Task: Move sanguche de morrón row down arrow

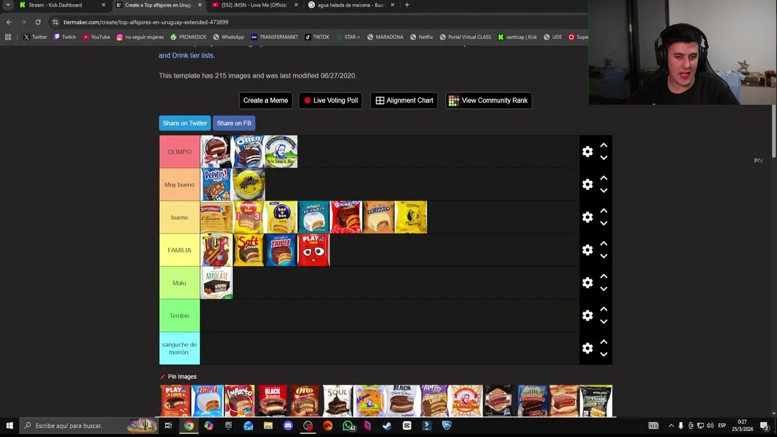Action: (x=603, y=354)
